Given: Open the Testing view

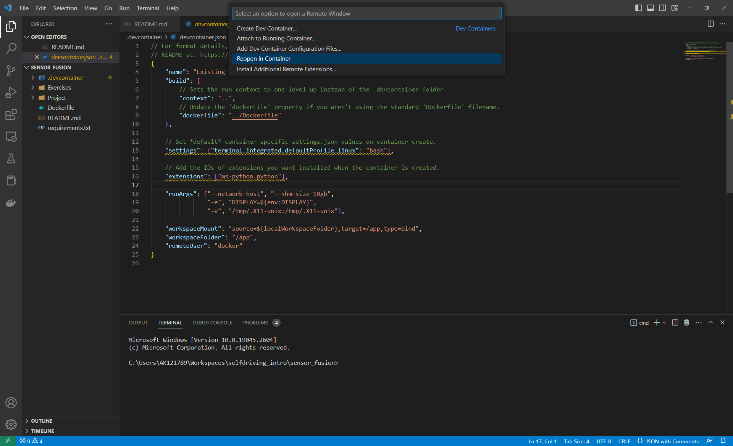Looking at the screenshot, I should 11,159.
